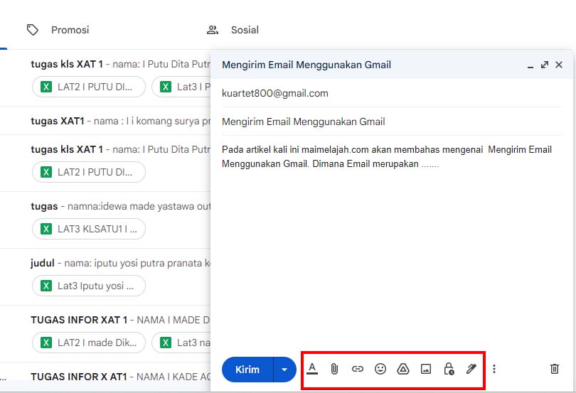The height and width of the screenshot is (393, 576).
Task: Click the Sosial people icon
Action: pos(213,30)
